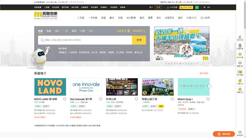Click the 註冊 register button
246x138 pixels.
(158, 7)
